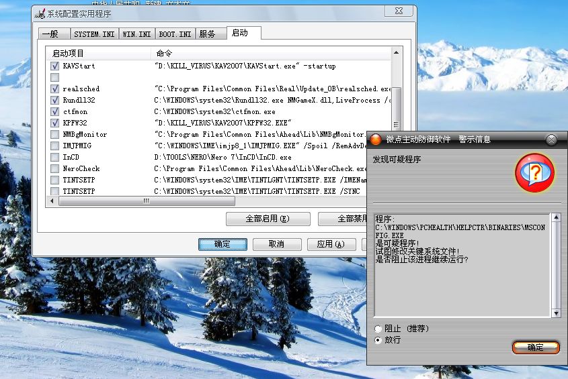The width and height of the screenshot is (568, 379).
Task: Enable the TINTSETP /SYNC startup item
Action: 54,191
